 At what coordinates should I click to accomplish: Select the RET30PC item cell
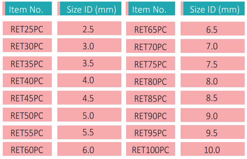[27, 46]
